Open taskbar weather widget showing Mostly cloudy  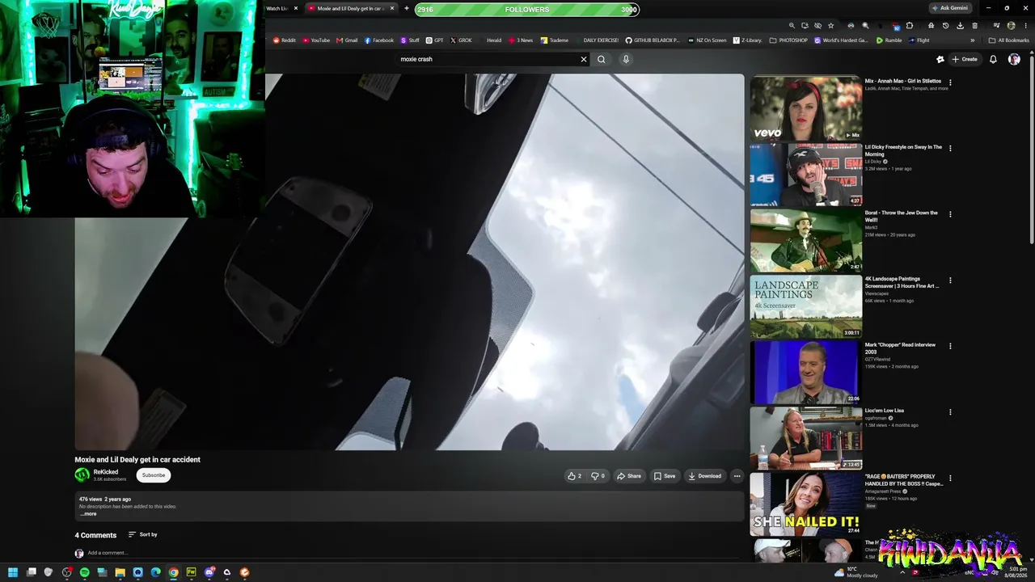[x=856, y=572]
